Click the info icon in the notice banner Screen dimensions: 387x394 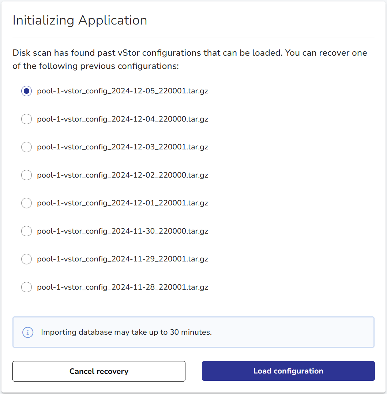coord(28,332)
